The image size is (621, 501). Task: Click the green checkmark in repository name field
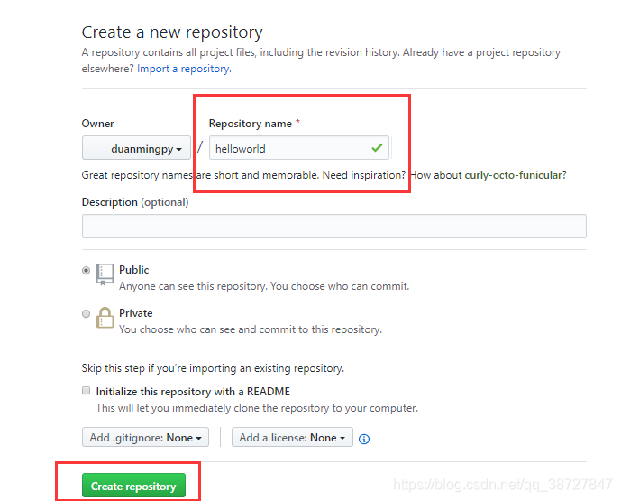click(x=377, y=148)
